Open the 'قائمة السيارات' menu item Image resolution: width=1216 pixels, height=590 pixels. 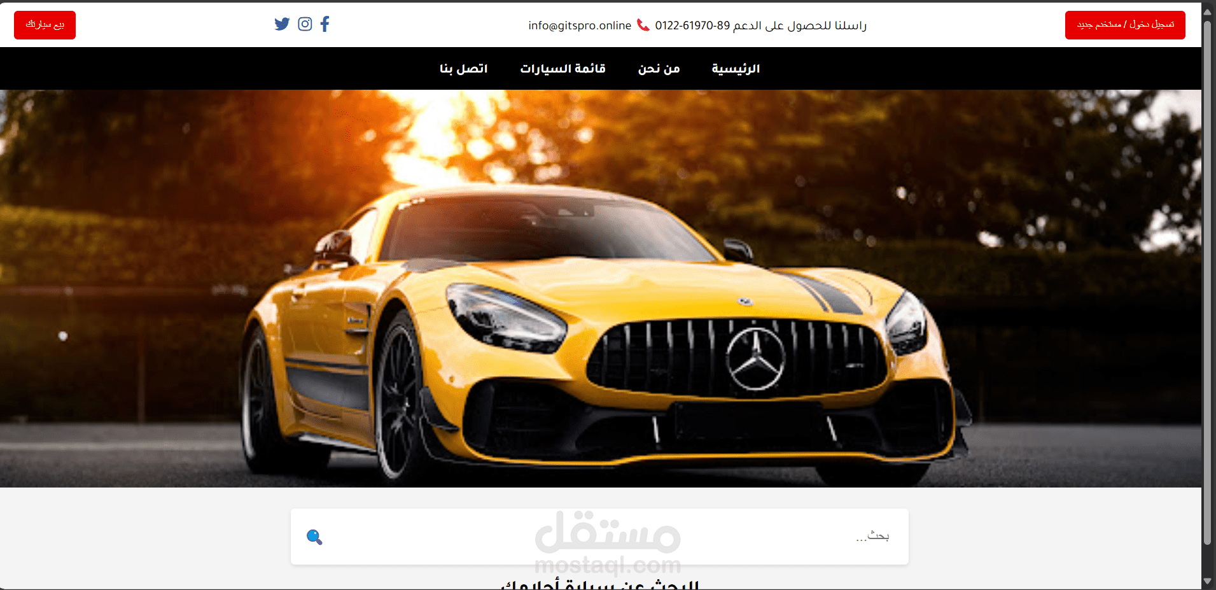click(x=563, y=68)
